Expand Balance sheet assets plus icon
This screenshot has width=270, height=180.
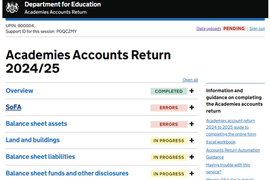[x=192, y=124]
